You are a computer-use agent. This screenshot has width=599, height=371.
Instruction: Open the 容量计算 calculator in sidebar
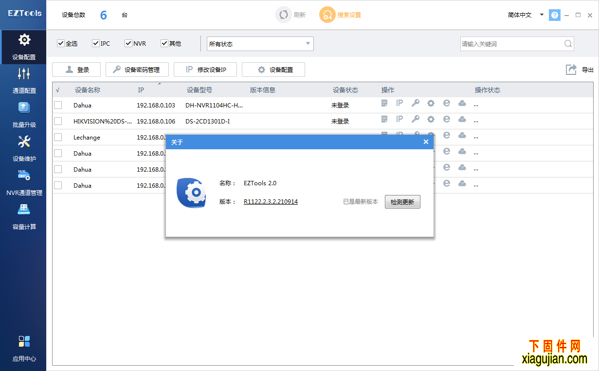[24, 217]
